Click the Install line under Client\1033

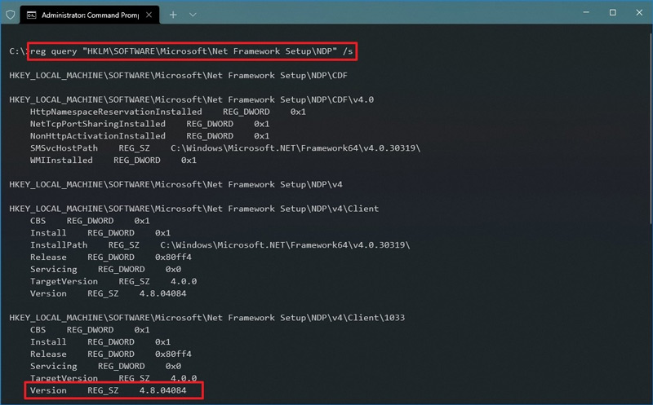click(100, 341)
